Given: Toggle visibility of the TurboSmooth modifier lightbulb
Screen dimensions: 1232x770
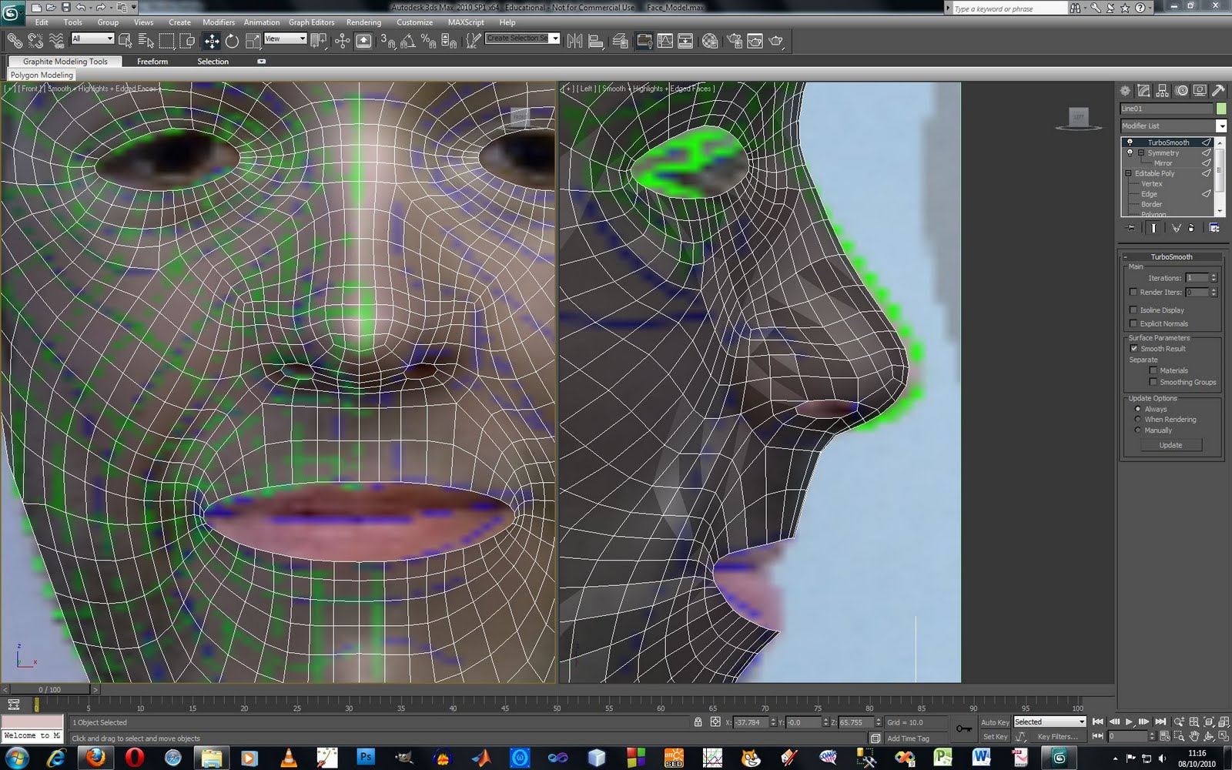Looking at the screenshot, I should pyautogui.click(x=1130, y=142).
